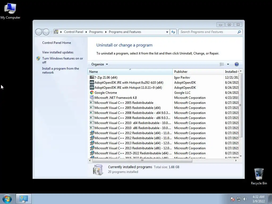The image size is (272, 204).
Task: Open the recent pages dropdown arrow
Action: coord(51,32)
